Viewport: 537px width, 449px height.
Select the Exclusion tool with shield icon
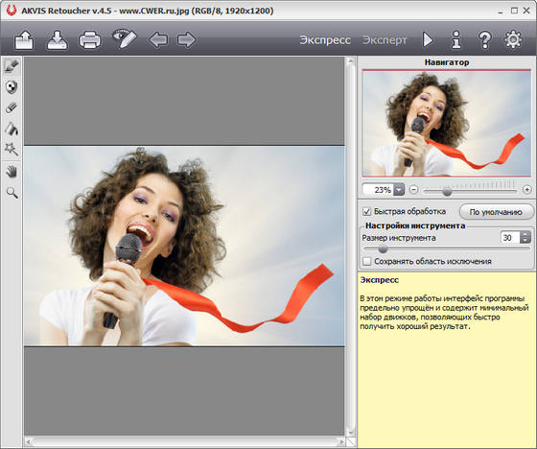tap(12, 87)
